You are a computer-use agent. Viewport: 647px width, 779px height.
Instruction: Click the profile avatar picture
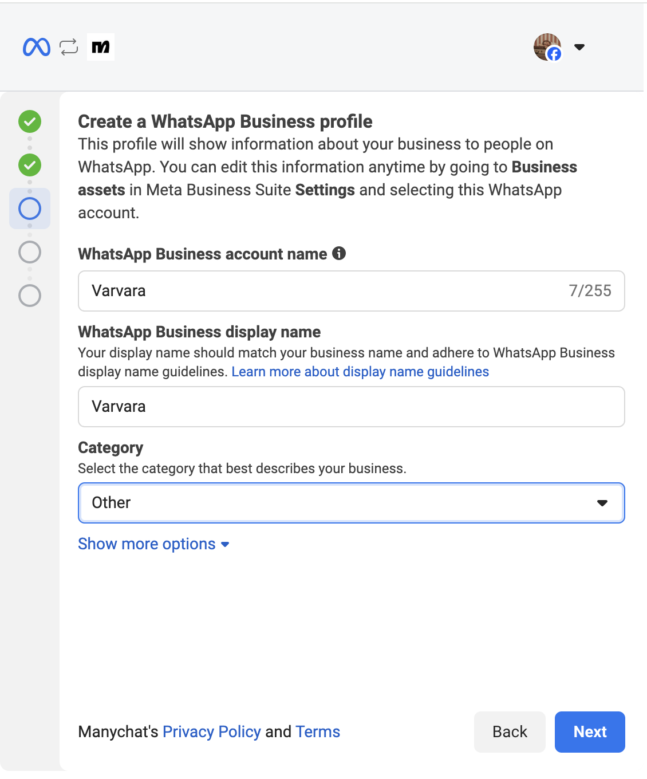[546, 47]
